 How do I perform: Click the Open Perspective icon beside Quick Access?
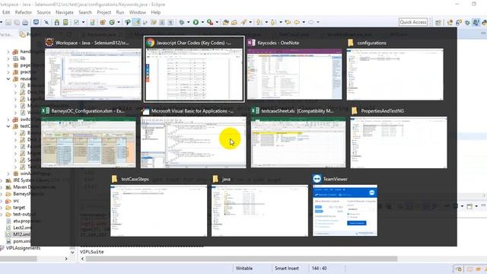[438, 22]
